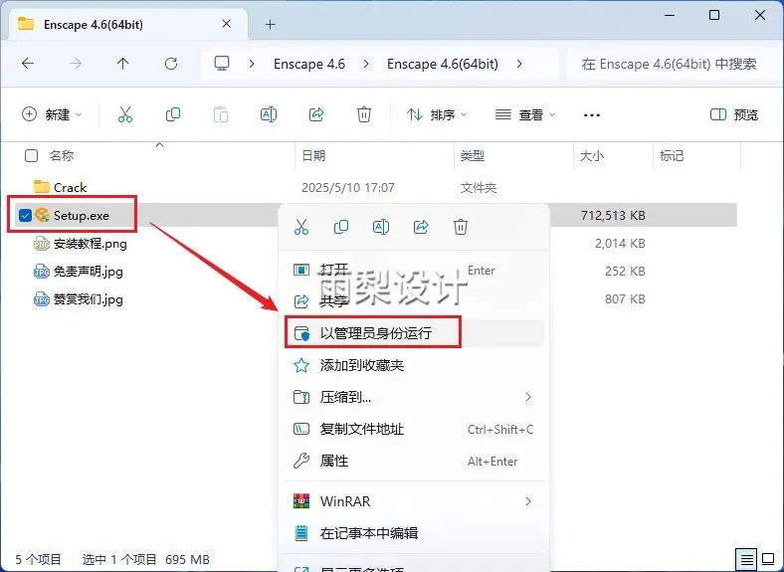Close the Enscape 4.6(64bit) tab
The height and width of the screenshot is (572, 784).
click(x=227, y=24)
